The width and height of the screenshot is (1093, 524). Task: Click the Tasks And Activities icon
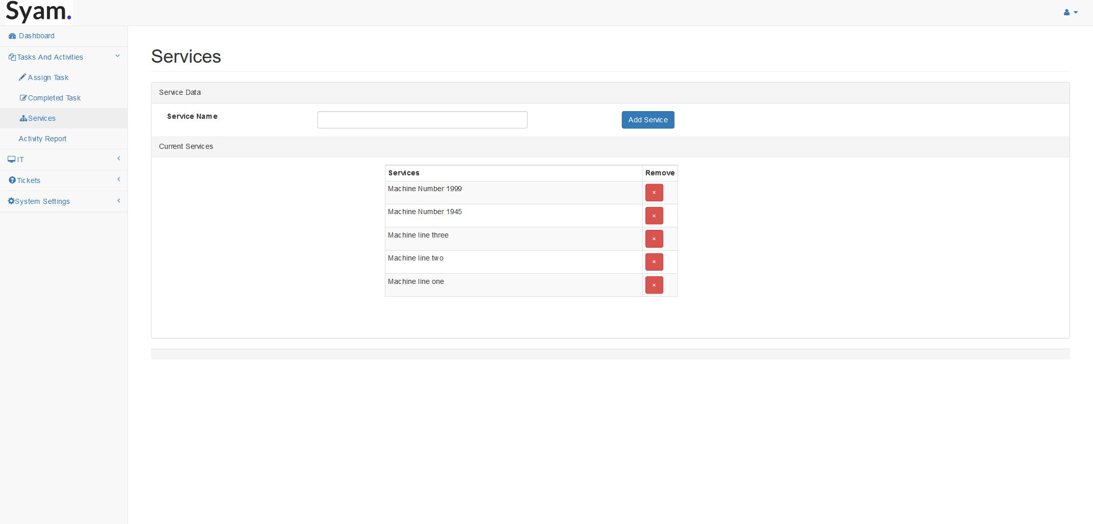click(12, 57)
